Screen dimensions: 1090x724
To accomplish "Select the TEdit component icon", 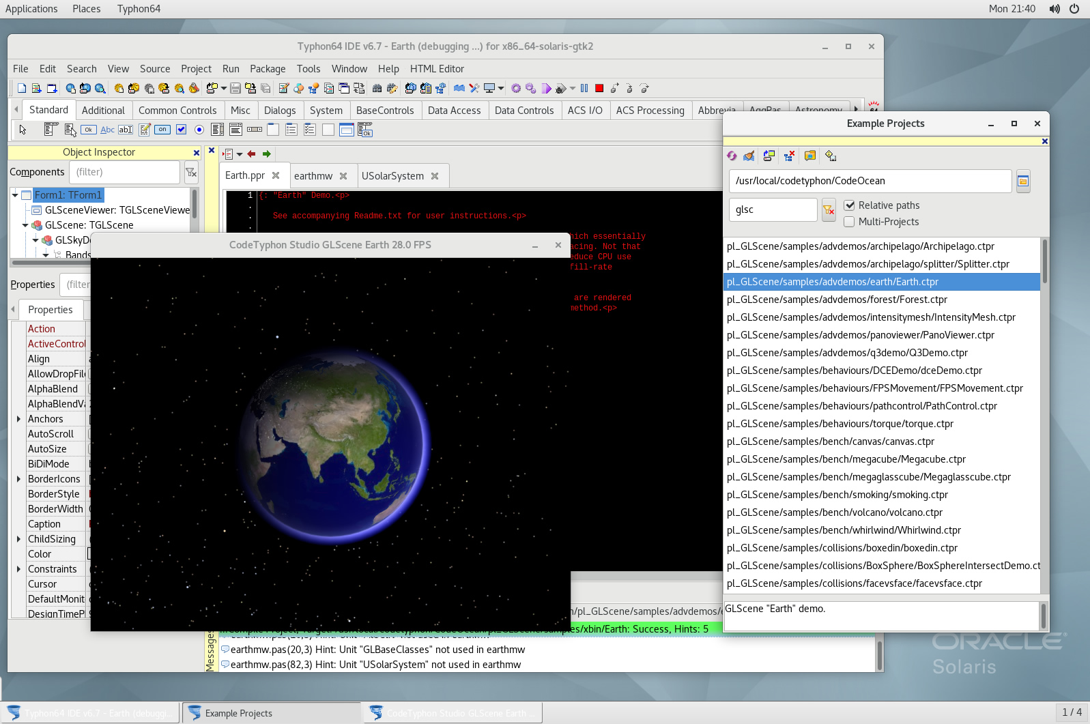I will 126,130.
